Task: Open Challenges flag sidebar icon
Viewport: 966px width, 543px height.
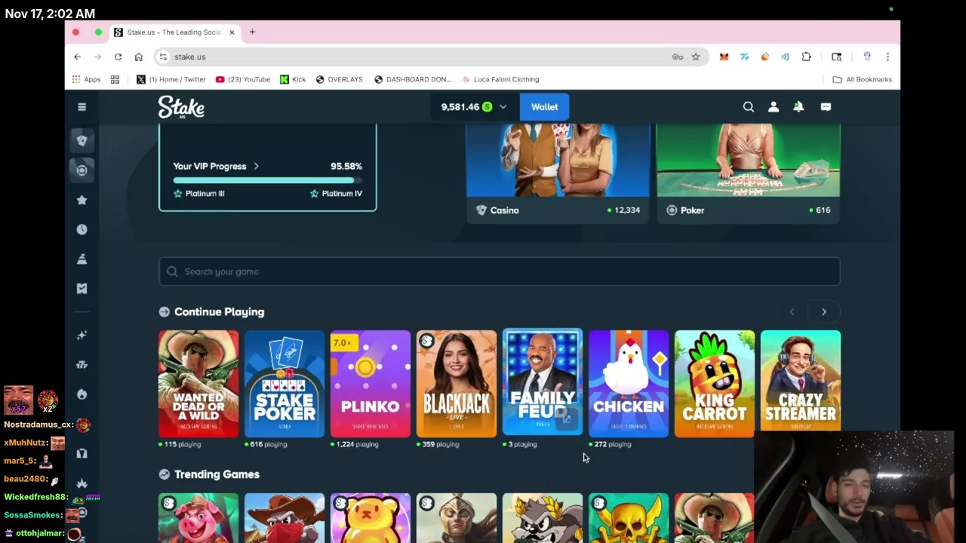Action: tap(82, 259)
